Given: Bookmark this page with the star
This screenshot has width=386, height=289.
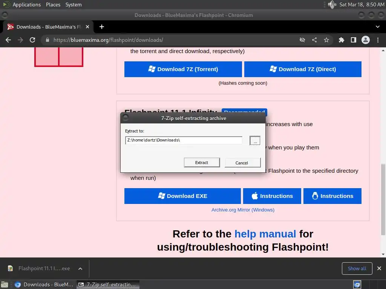Looking at the screenshot, I should point(326,40).
